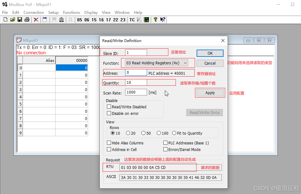Click function 15 write multiple coils
Viewport: 301px width, 194px height.
click(94, 20)
